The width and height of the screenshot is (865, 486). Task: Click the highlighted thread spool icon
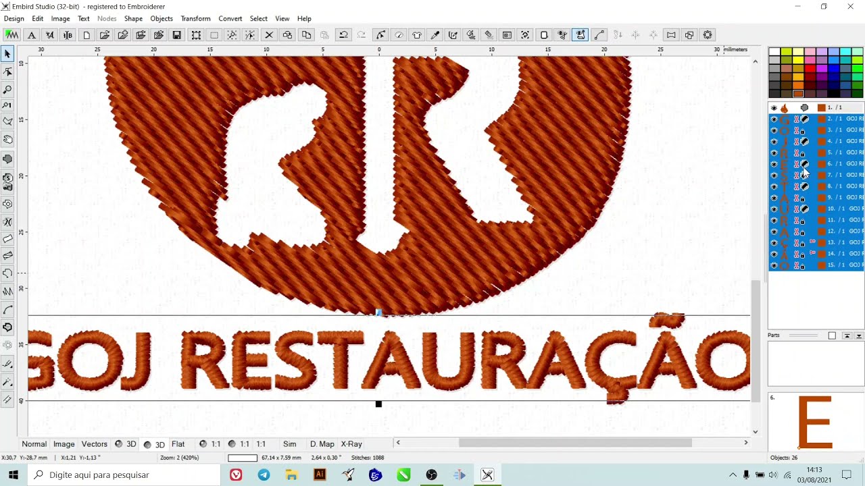580,35
